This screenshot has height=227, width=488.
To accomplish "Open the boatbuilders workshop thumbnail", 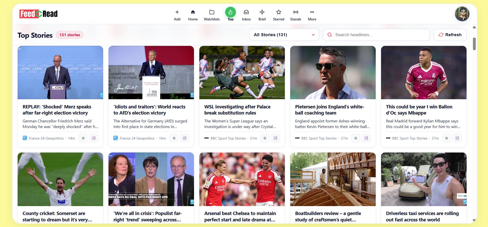I will [x=333, y=179].
